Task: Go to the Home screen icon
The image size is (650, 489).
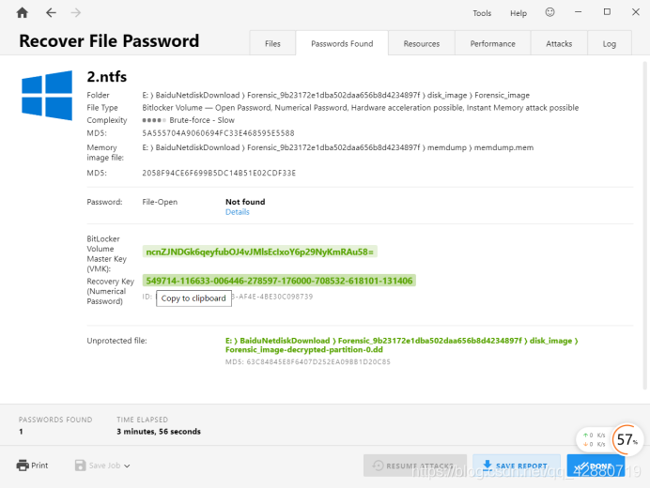Action: pos(22,13)
